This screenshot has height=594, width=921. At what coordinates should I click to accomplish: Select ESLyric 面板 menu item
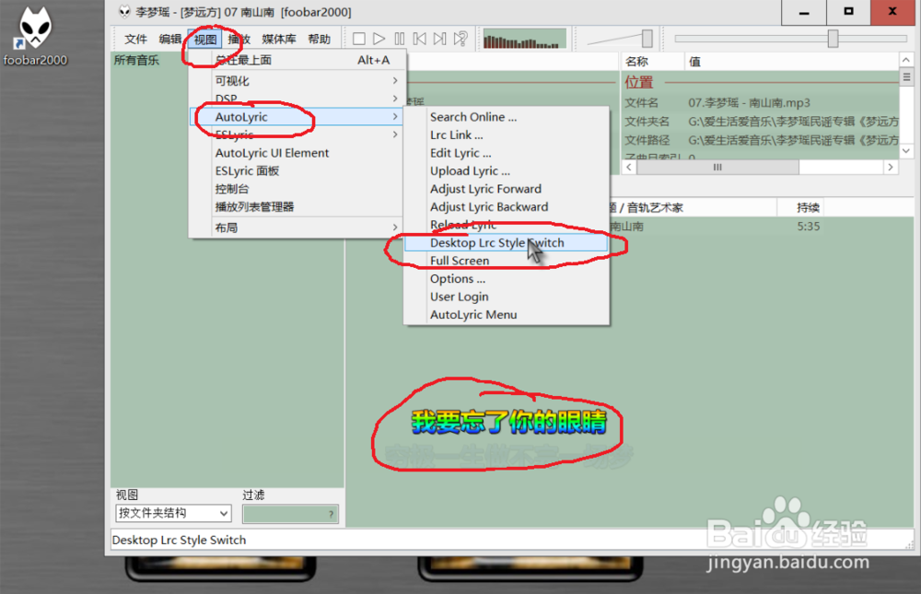(297, 171)
